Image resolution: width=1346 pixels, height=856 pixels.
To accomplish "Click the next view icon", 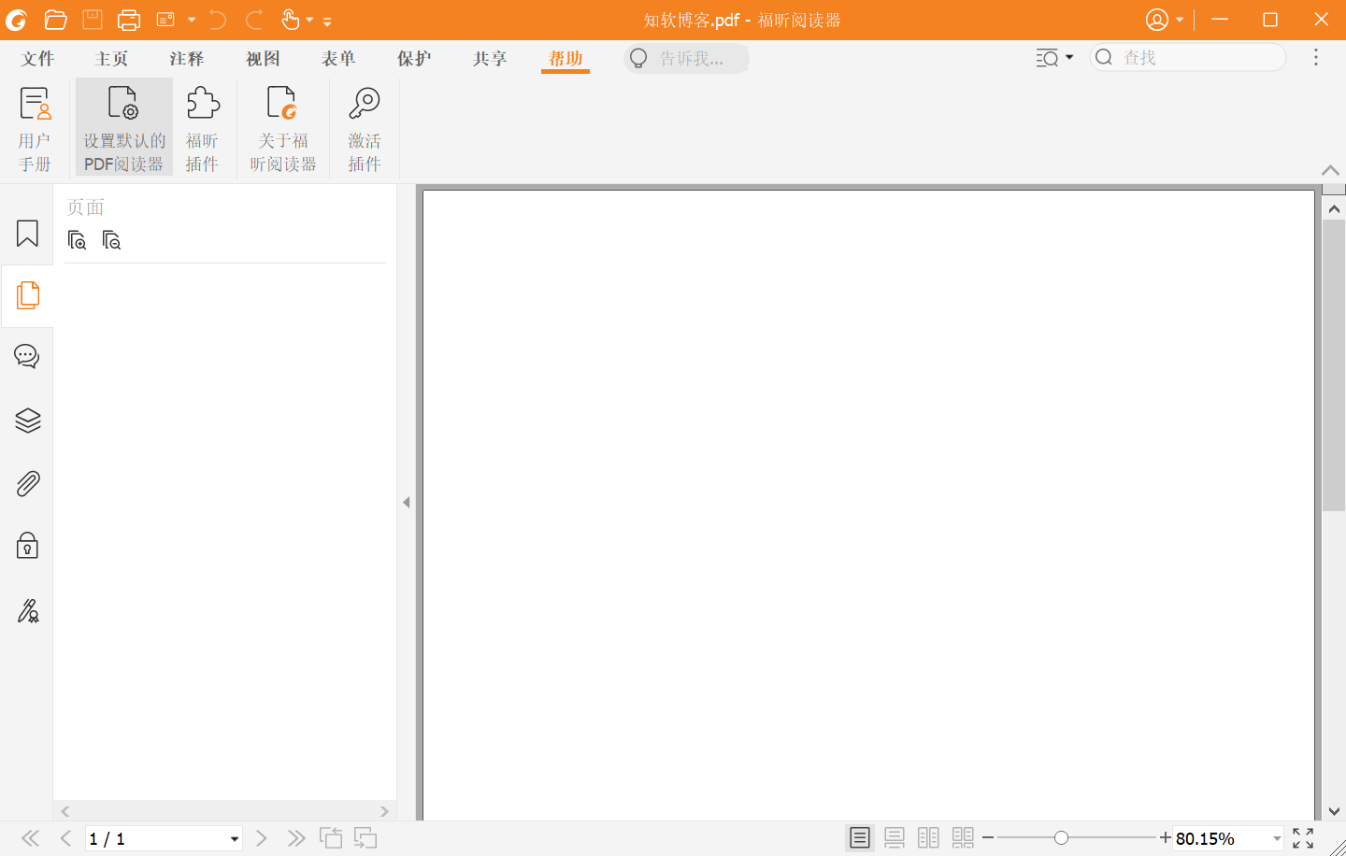I will tap(365, 838).
